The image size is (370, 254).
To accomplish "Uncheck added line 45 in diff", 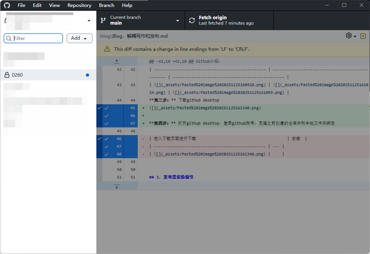I will pyautogui.click(x=106, y=108).
